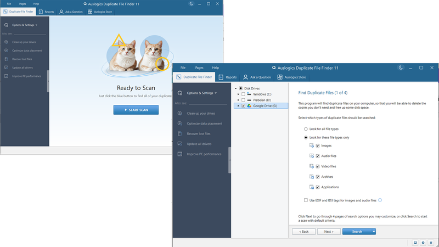Check the Windows (C:) drive checkbox
The height and width of the screenshot is (247, 439).
243,94
